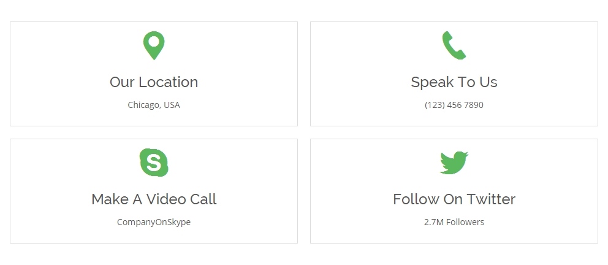The width and height of the screenshot is (608, 265).
Task: Click the Chicago, USA address text
Action: (154, 105)
